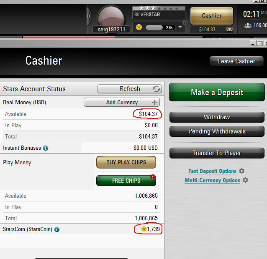267x259 pixels.
Task: Click the refresh arrows icon
Action: click(157, 89)
